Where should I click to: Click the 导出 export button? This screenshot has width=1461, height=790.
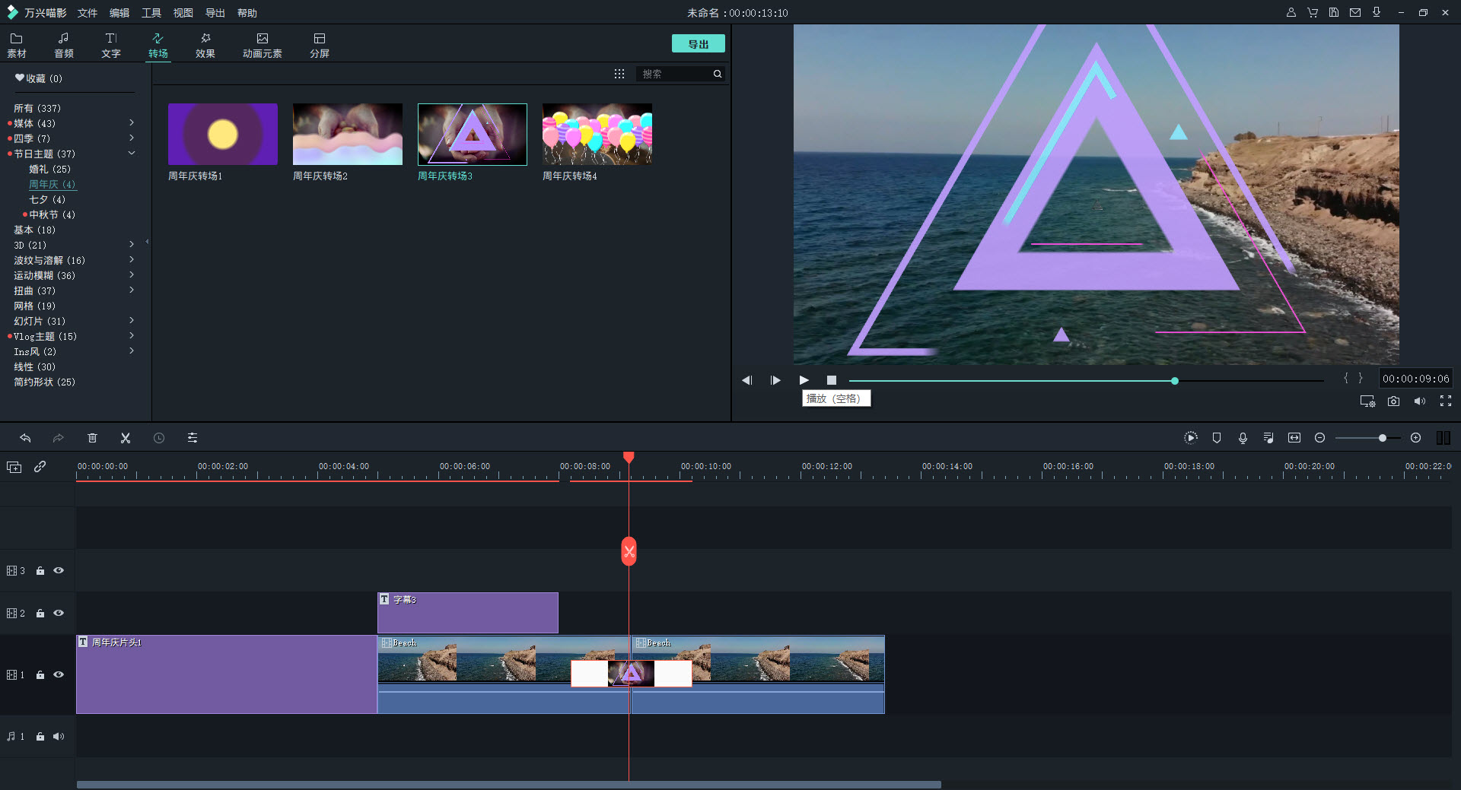pyautogui.click(x=698, y=44)
